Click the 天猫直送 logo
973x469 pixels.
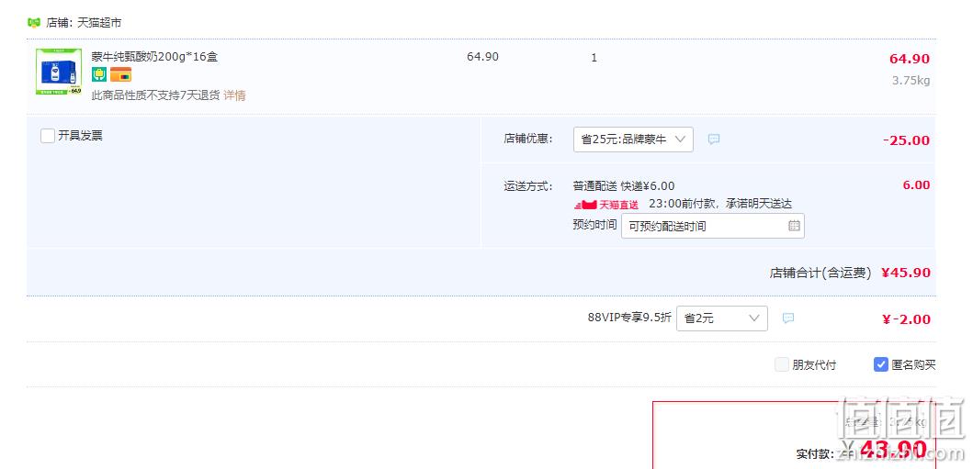click(605, 205)
